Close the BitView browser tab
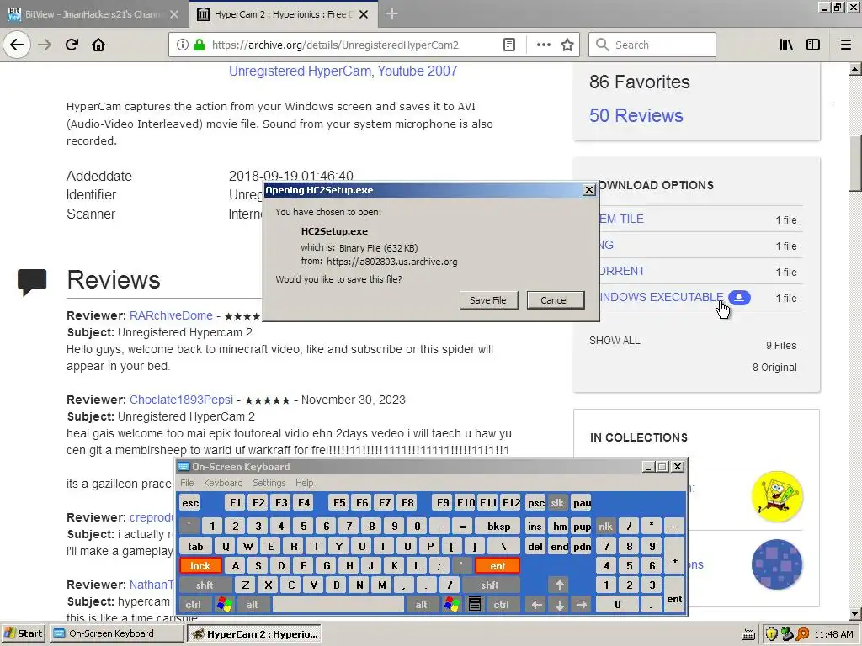 click(173, 14)
